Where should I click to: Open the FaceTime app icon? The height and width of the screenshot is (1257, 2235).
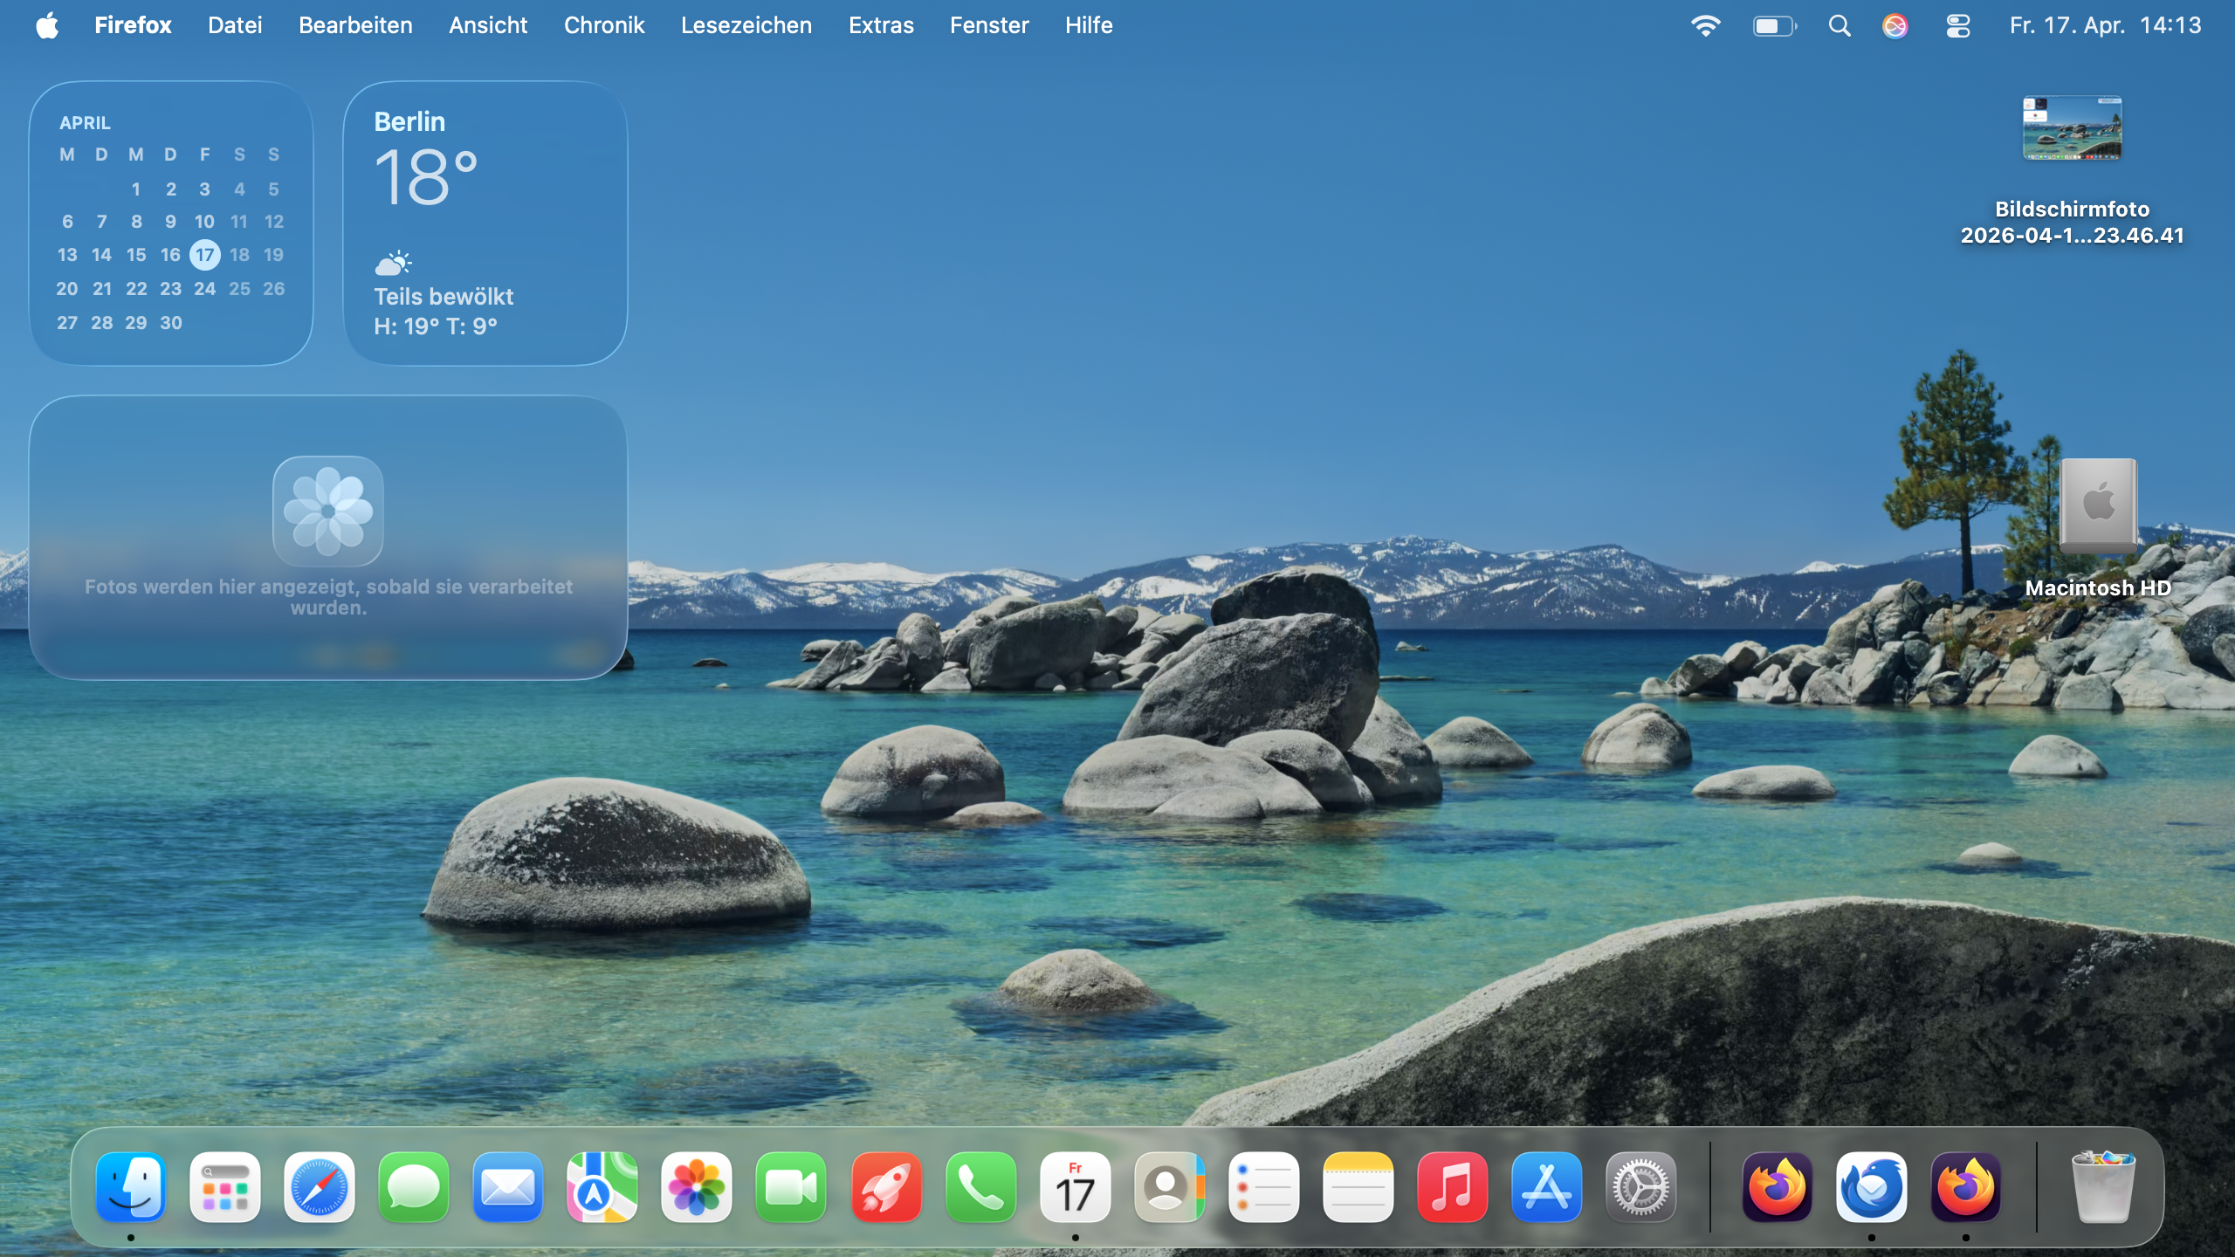[791, 1187]
